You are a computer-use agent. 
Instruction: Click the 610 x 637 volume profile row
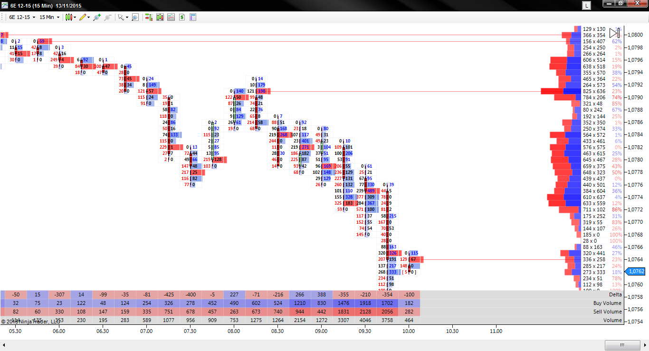594,197
